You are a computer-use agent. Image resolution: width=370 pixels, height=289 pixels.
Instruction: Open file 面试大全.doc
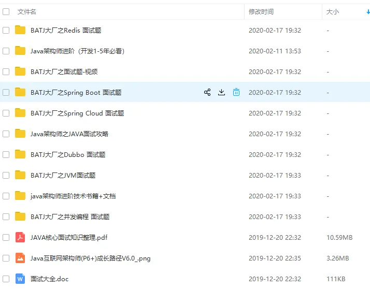50,279
